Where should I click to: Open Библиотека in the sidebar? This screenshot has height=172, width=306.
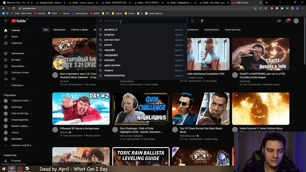18,54
